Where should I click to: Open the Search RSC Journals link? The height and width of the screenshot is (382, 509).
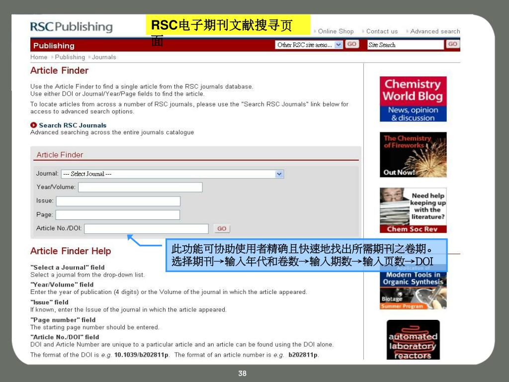click(73, 125)
